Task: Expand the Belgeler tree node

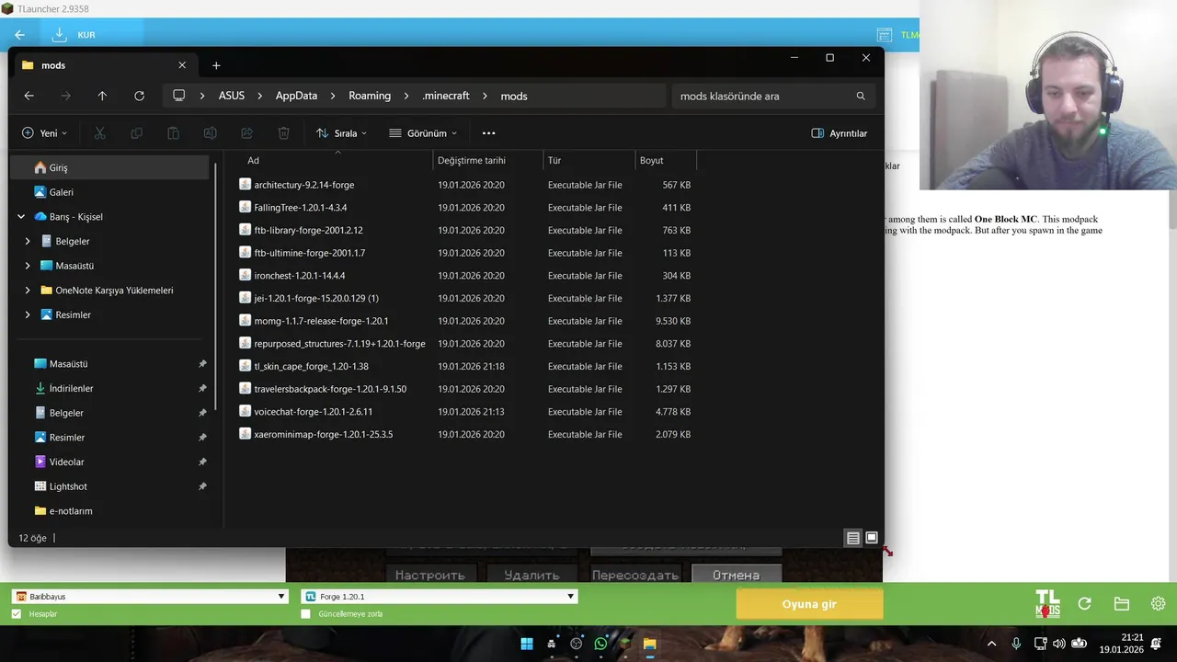Action: (28, 241)
